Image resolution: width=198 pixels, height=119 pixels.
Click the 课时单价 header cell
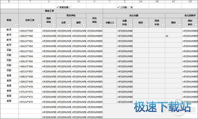190,23
